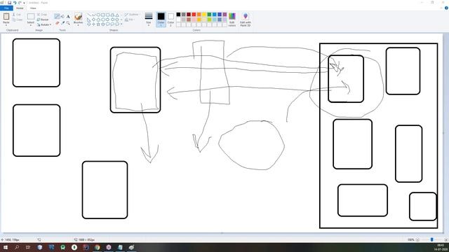Open the File menu
Image resolution: width=449 pixels, height=252 pixels.
pyautogui.click(x=6, y=8)
